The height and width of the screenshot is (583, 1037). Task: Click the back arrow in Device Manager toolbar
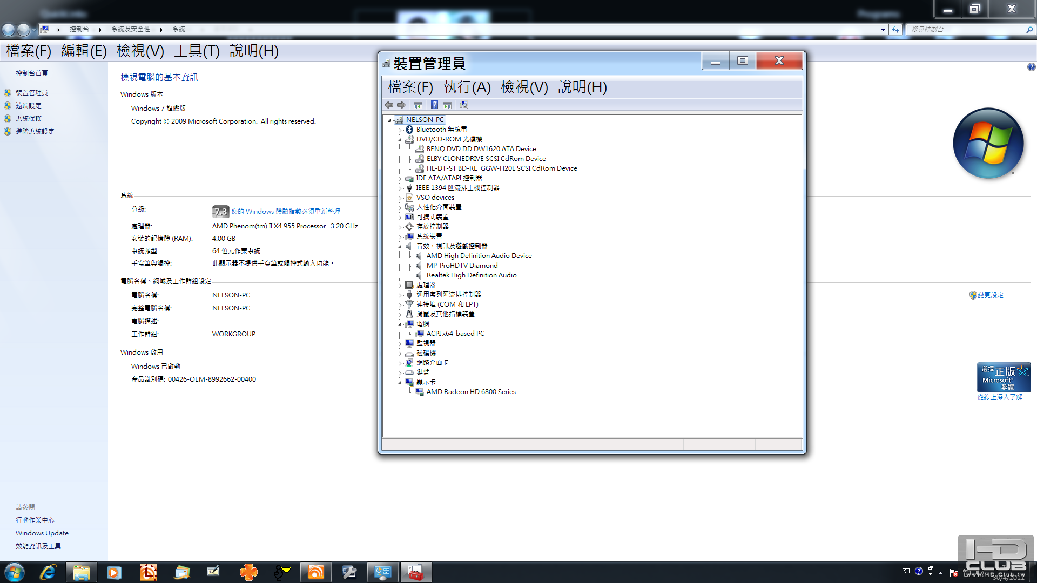pos(389,105)
